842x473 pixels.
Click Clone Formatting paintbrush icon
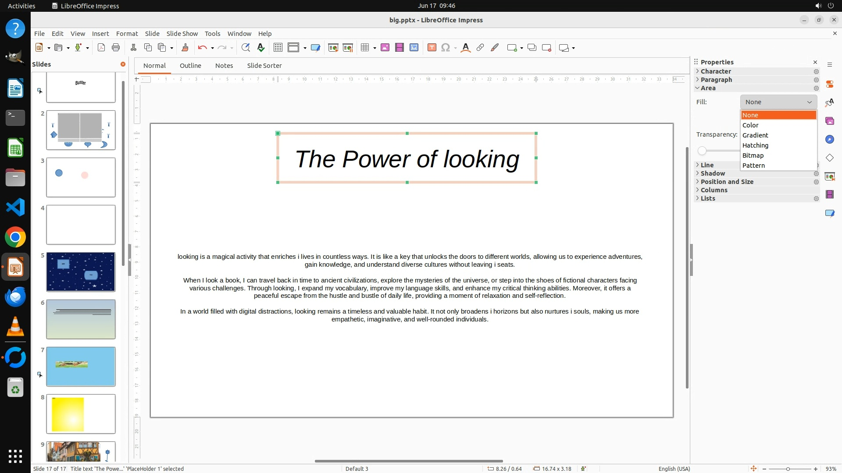click(185, 48)
